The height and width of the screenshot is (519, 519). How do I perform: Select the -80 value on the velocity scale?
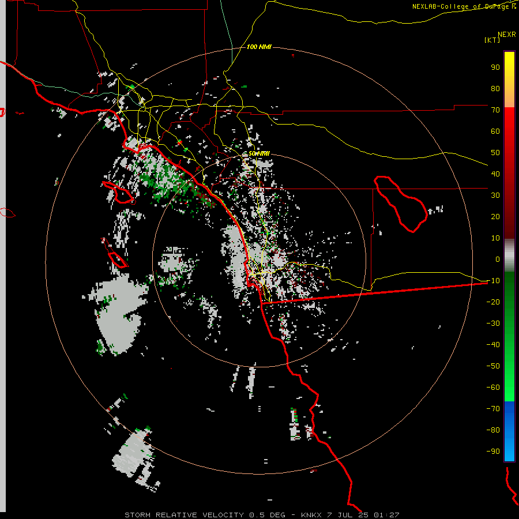(493, 430)
